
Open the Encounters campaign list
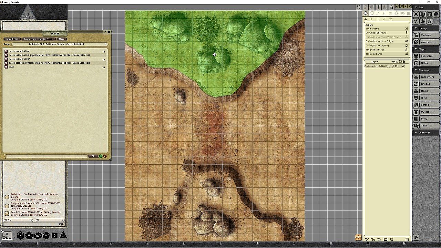click(426, 77)
